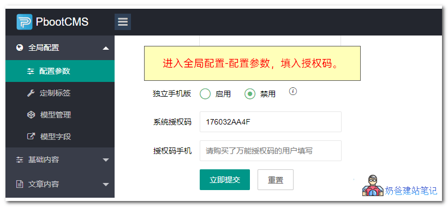Viewport: 448px width, 207px height.
Task: Click the wrench icon beside 定制标签
Action: [31, 93]
